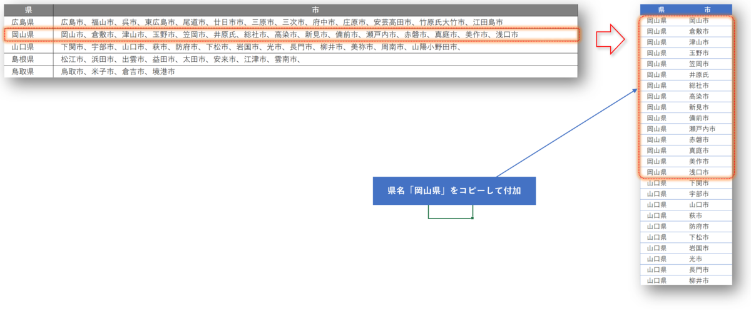The image size is (751, 311).
Task: Select the 市 header of the left table
Action: (x=315, y=10)
